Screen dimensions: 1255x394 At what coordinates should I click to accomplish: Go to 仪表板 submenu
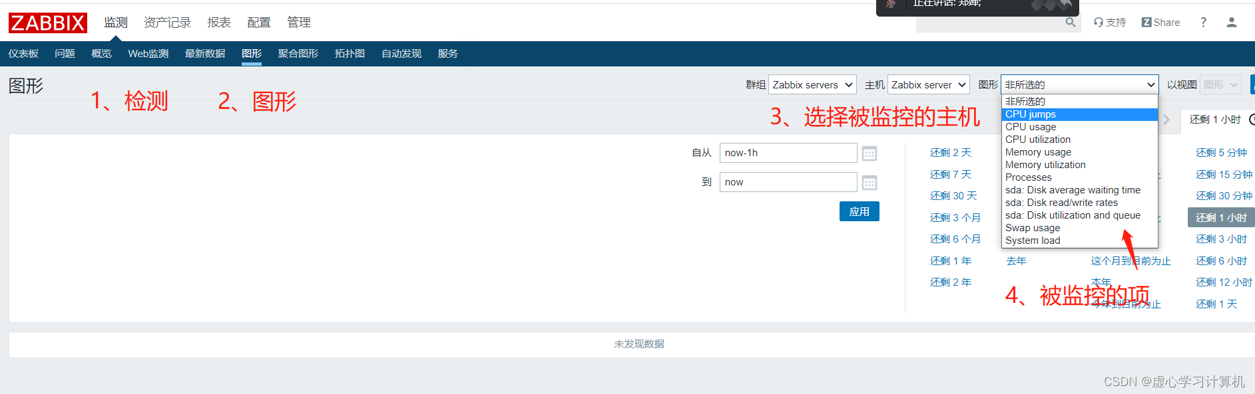[x=23, y=54]
